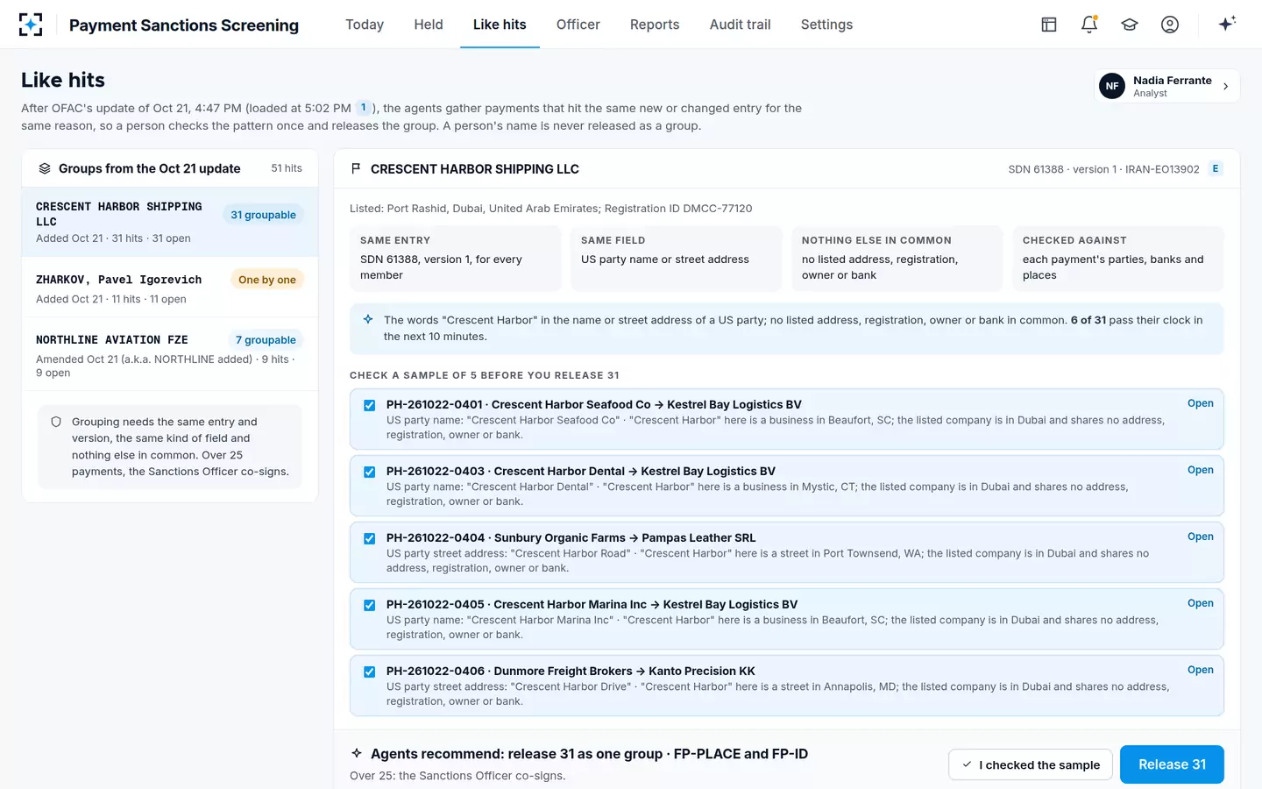Click the Payment Sanctions Screening app logo
This screenshot has height=789, width=1262.
coord(31,25)
